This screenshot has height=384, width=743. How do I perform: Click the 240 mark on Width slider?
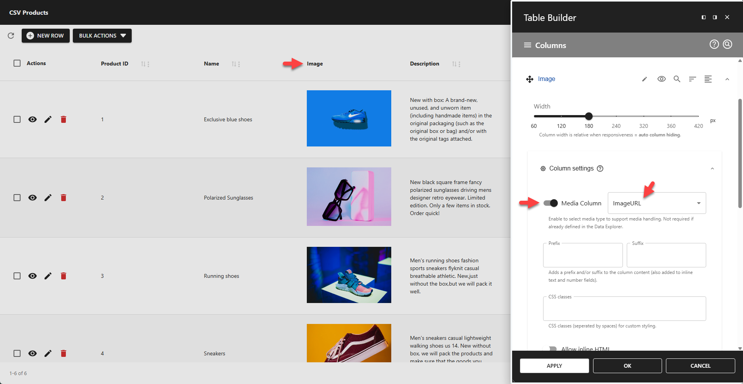[x=616, y=116]
